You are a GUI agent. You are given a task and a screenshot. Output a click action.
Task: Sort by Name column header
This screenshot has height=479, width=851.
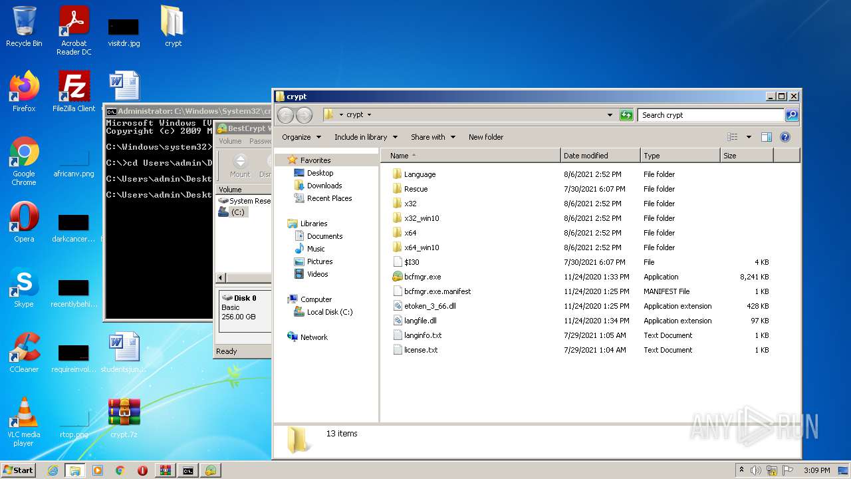point(470,156)
